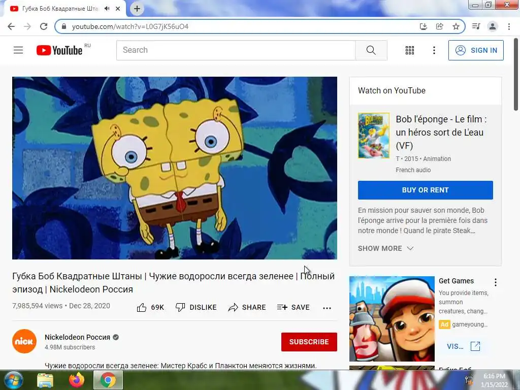Expand SHOW MORE in movie description
The height and width of the screenshot is (390, 520).
pyautogui.click(x=386, y=248)
